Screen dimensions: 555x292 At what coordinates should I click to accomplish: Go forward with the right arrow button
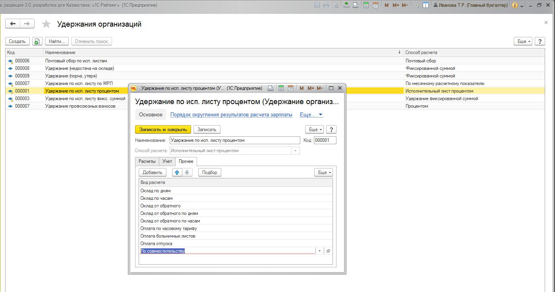pyautogui.click(x=27, y=24)
